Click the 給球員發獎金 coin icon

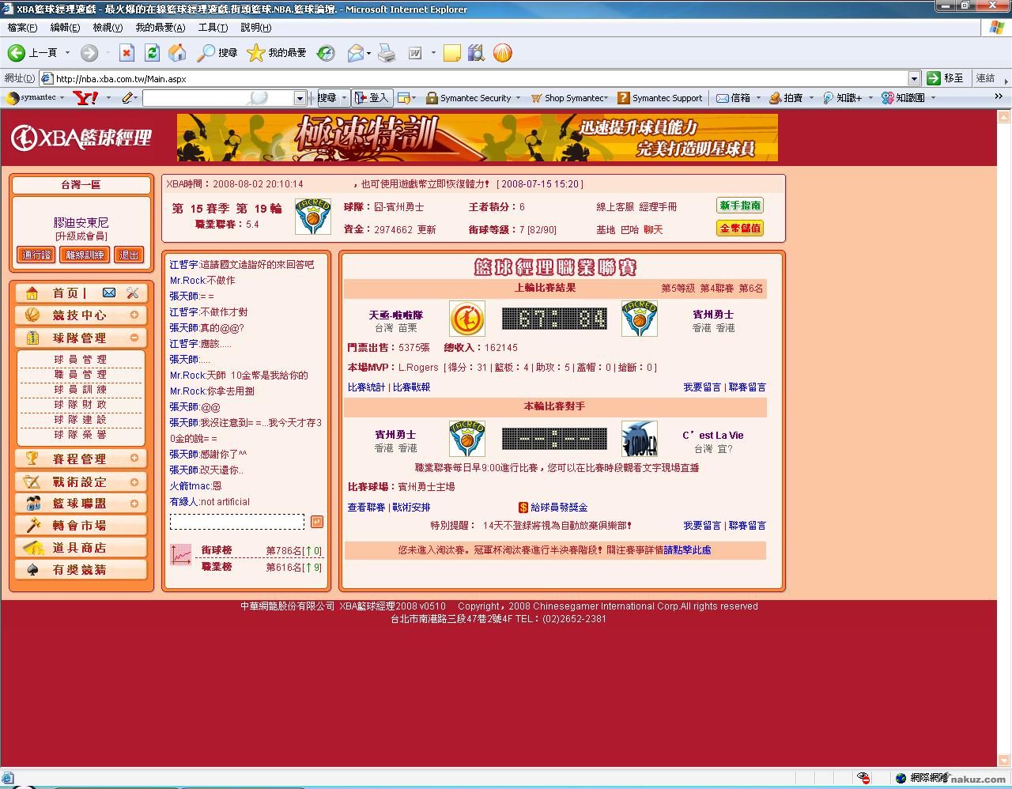click(523, 508)
